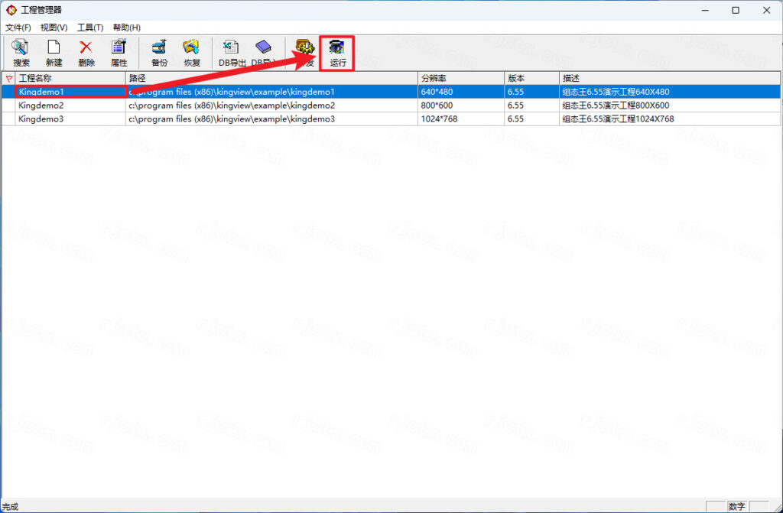Sort by 工程名称 column header
Image resolution: width=783 pixels, height=513 pixels.
tap(70, 79)
